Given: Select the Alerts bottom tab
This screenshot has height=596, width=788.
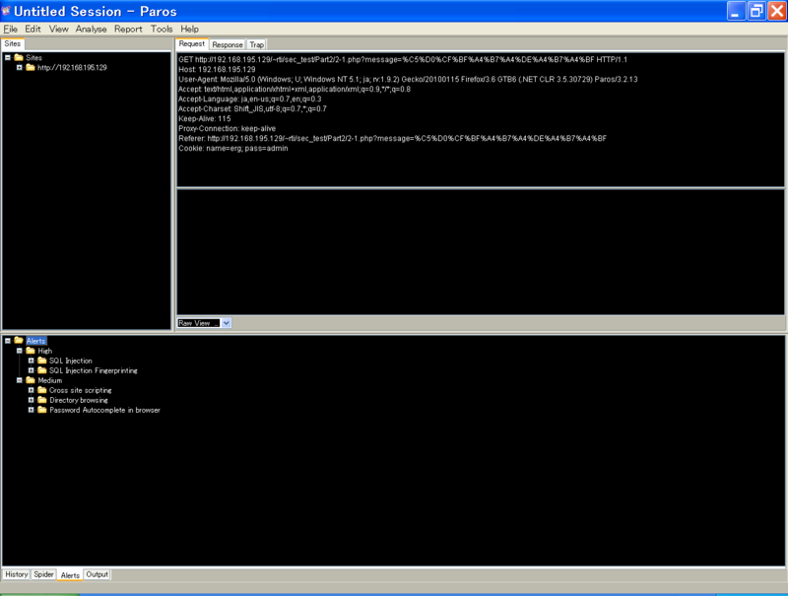Looking at the screenshot, I should point(70,575).
